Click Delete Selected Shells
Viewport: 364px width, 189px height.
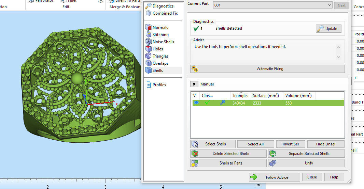pos(228,154)
